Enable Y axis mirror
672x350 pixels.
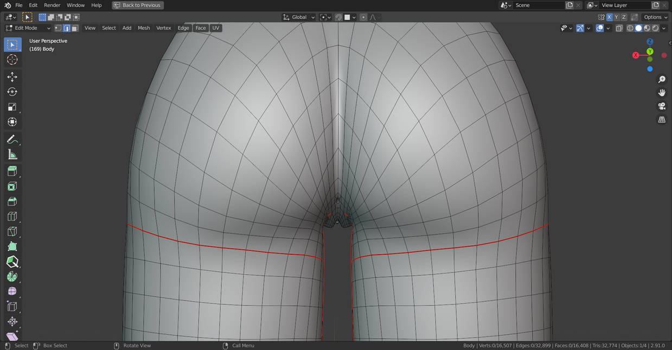tap(616, 17)
